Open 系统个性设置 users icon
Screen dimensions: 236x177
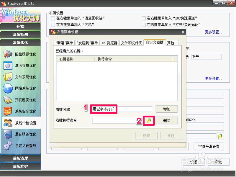[8, 123]
